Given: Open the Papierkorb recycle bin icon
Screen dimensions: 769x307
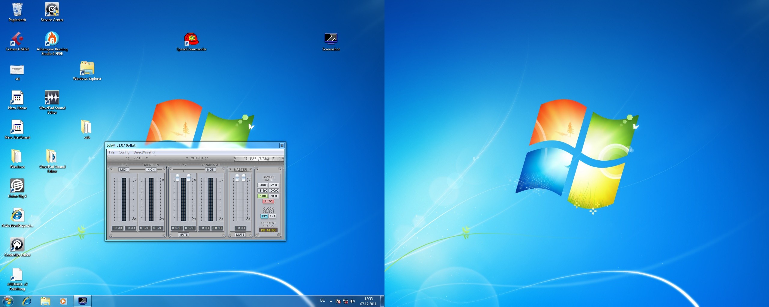Looking at the screenshot, I should click(x=17, y=12).
